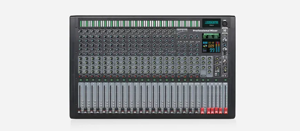Click the channel 8 fader cap
Screen dimensions: 300x131
pyautogui.click(x=122, y=110)
